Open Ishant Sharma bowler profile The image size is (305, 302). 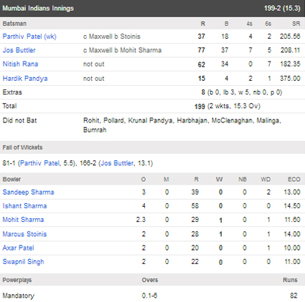pos(24,206)
